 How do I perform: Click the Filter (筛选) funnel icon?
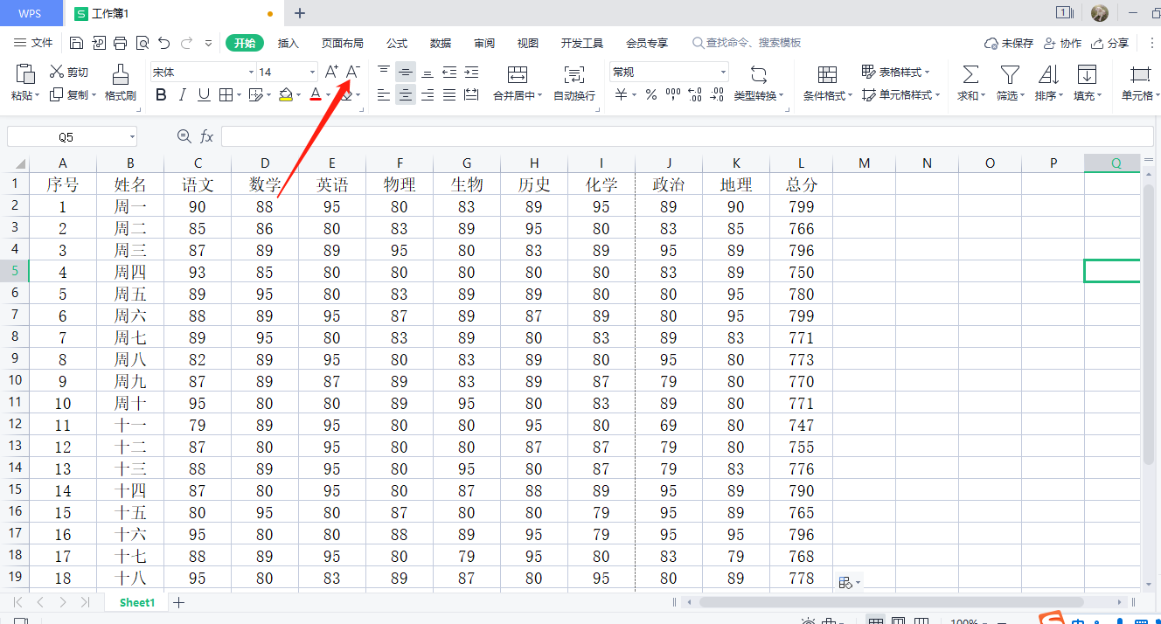pos(1010,74)
